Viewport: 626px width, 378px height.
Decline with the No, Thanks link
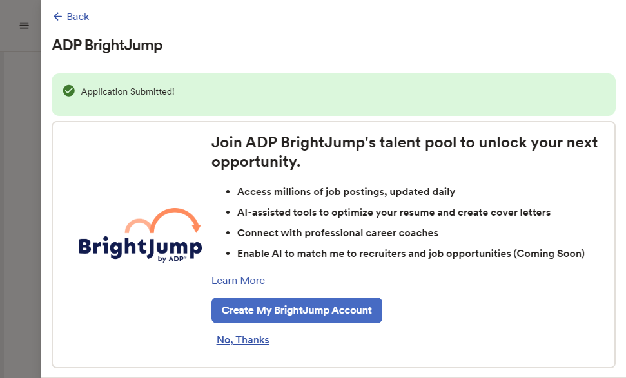[243, 339]
